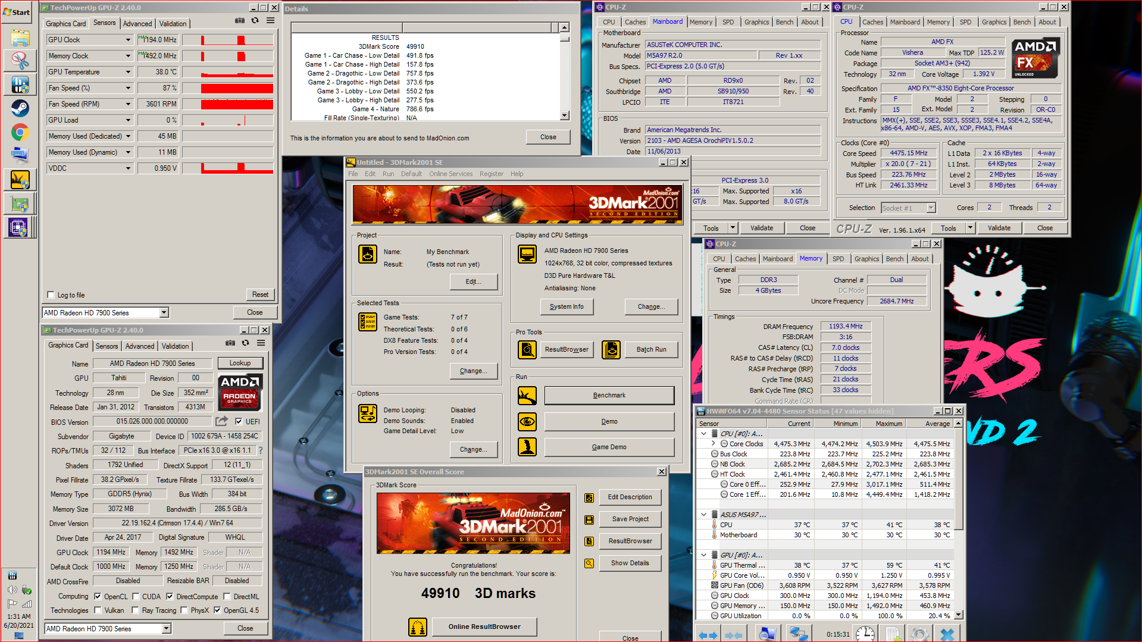Screen dimensions: 1142x642
Task: Toggle the OpenGL 4.5 checkbox
Action: click(217, 610)
